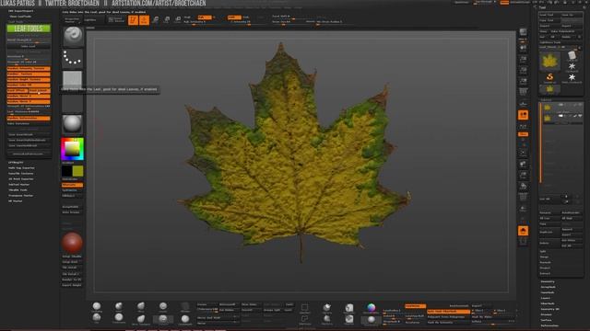Click the green LEAF TOOLS banner button
This screenshot has width=590, height=331.
click(x=29, y=29)
